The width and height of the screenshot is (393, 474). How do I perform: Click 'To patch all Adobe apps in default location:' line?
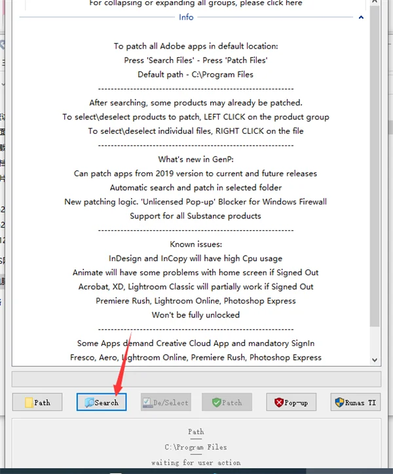[x=196, y=47]
